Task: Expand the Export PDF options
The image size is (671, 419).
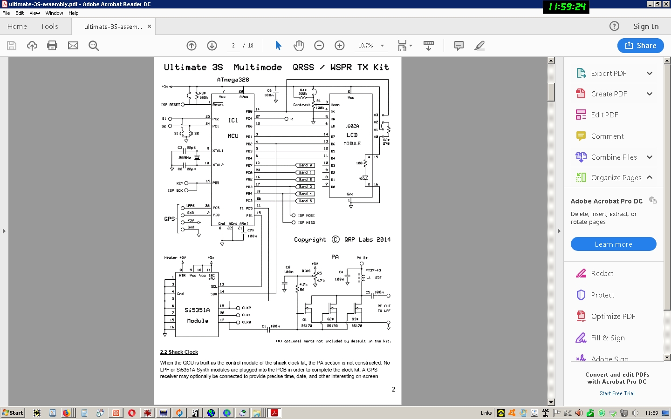Action: (x=650, y=74)
